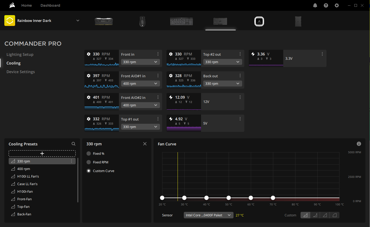Go to Home tab
370x227 pixels.
coord(26,5)
